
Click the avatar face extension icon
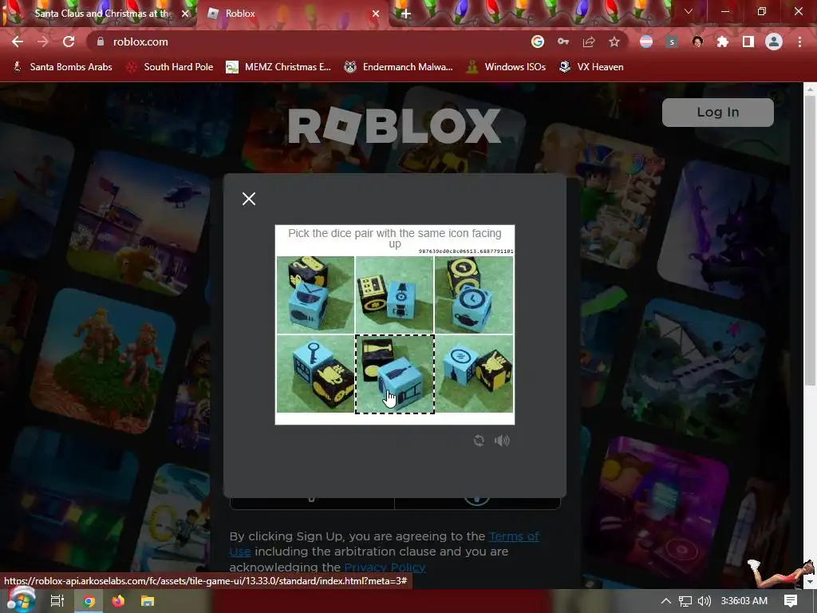[x=697, y=42]
